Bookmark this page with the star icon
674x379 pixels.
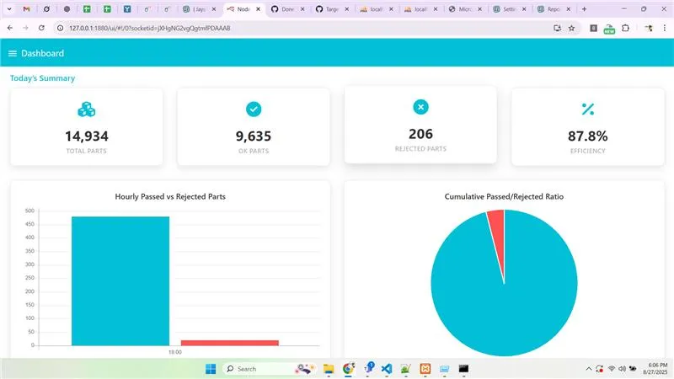coord(571,28)
